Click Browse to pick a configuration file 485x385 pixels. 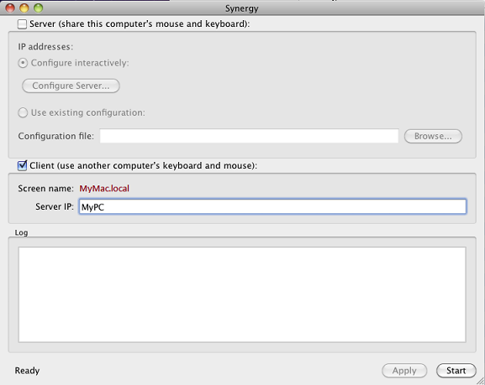[x=433, y=136]
